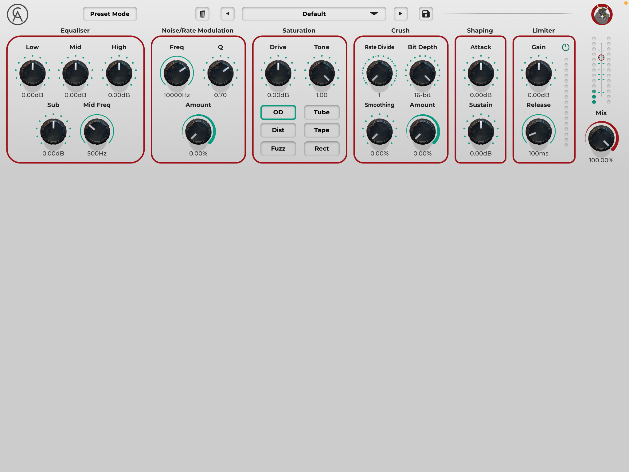Select the Tube saturation mode
Image resolution: width=629 pixels, height=472 pixels.
pyautogui.click(x=322, y=112)
